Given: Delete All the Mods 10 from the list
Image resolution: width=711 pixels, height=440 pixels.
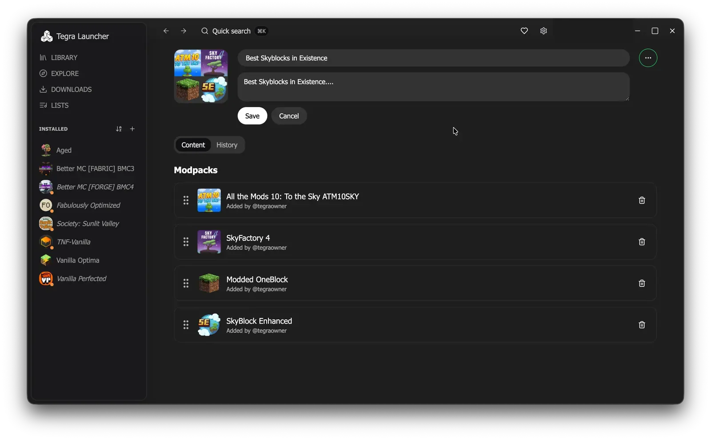Looking at the screenshot, I should coord(642,200).
